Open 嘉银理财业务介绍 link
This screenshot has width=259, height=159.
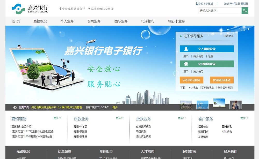21,126
